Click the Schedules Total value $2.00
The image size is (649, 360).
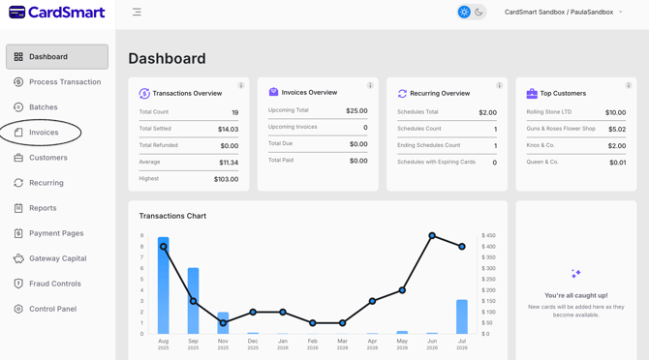487,112
